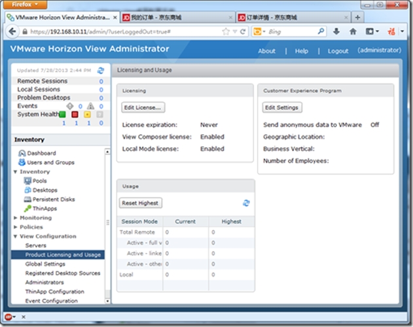Click the Session Mode column header
This screenshot has width=413, height=327.
[139, 222]
